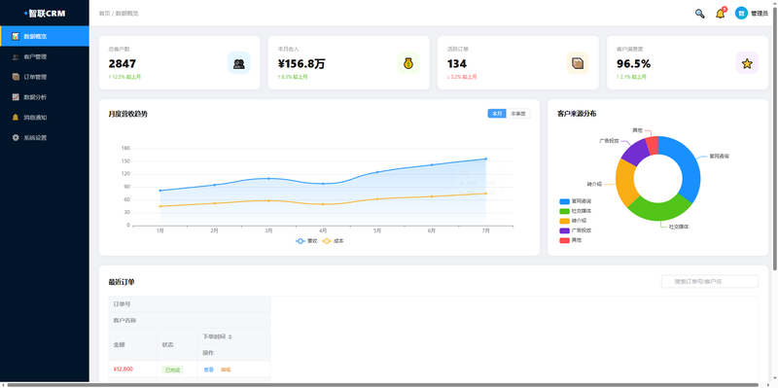Click the bell icon beside 消息通知 in sidebar
The image size is (778, 388).
tap(16, 118)
